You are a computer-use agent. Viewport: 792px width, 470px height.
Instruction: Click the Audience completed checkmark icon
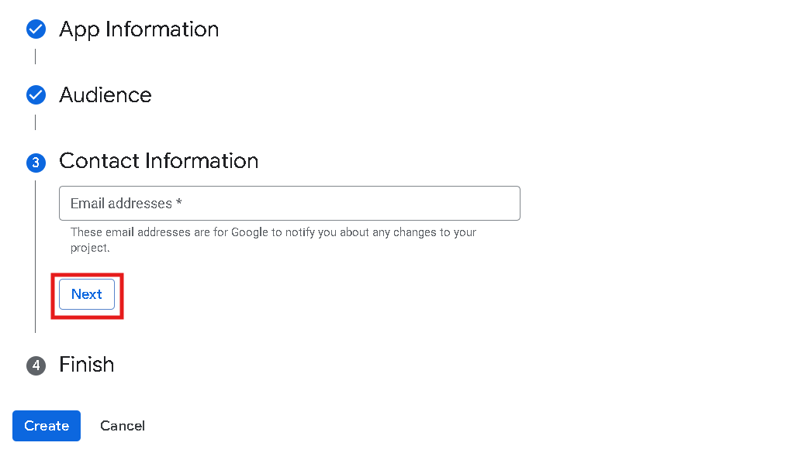(x=36, y=95)
